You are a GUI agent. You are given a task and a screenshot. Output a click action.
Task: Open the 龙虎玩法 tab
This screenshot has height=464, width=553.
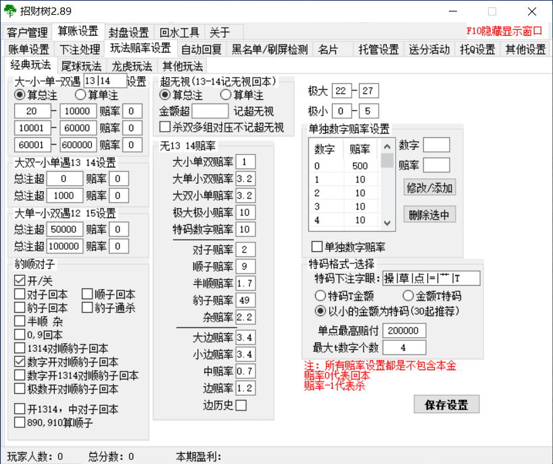coord(132,66)
